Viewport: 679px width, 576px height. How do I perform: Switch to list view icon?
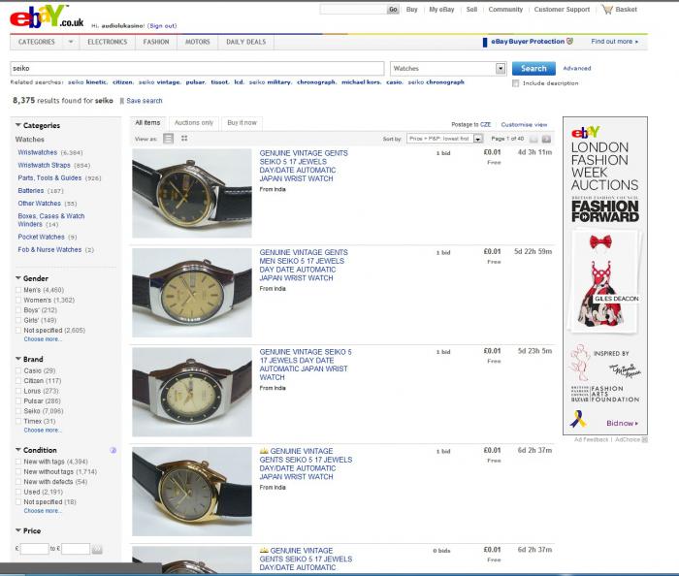168,139
